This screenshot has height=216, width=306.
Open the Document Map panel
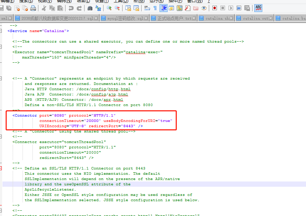(180, 8)
